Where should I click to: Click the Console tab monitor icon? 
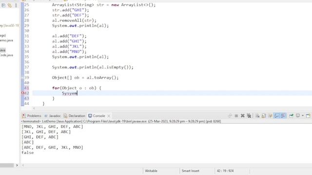pyautogui.click(x=90, y=116)
